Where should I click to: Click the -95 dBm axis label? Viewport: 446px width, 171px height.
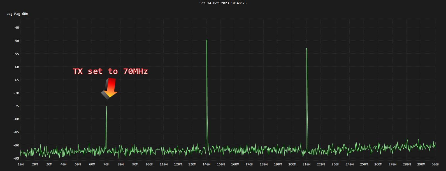coord(16,158)
